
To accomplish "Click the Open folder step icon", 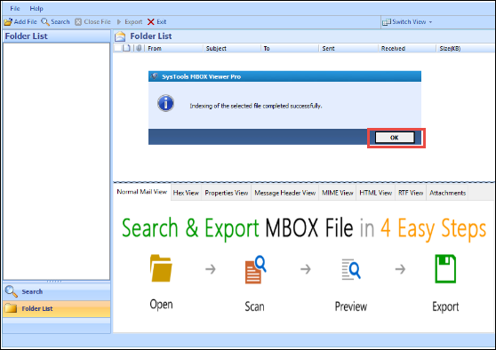I will [161, 268].
